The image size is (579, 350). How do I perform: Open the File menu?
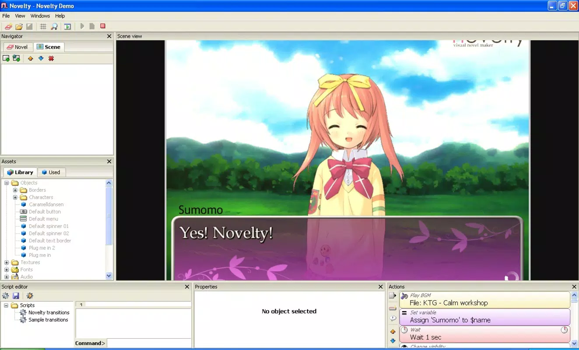(x=6, y=16)
